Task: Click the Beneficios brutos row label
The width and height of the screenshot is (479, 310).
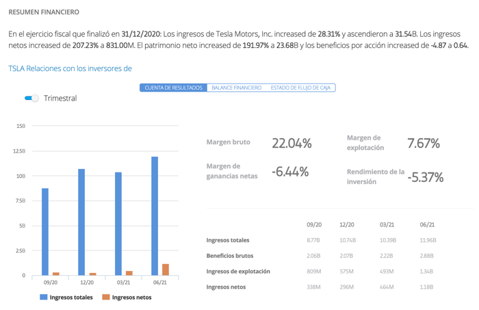Action: click(x=230, y=256)
